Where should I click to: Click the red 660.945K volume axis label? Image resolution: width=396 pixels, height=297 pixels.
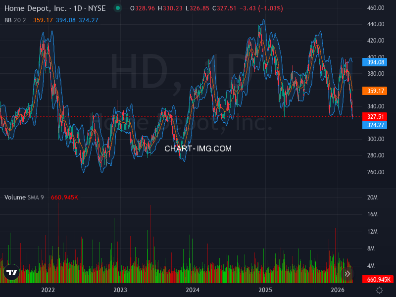coord(378,279)
